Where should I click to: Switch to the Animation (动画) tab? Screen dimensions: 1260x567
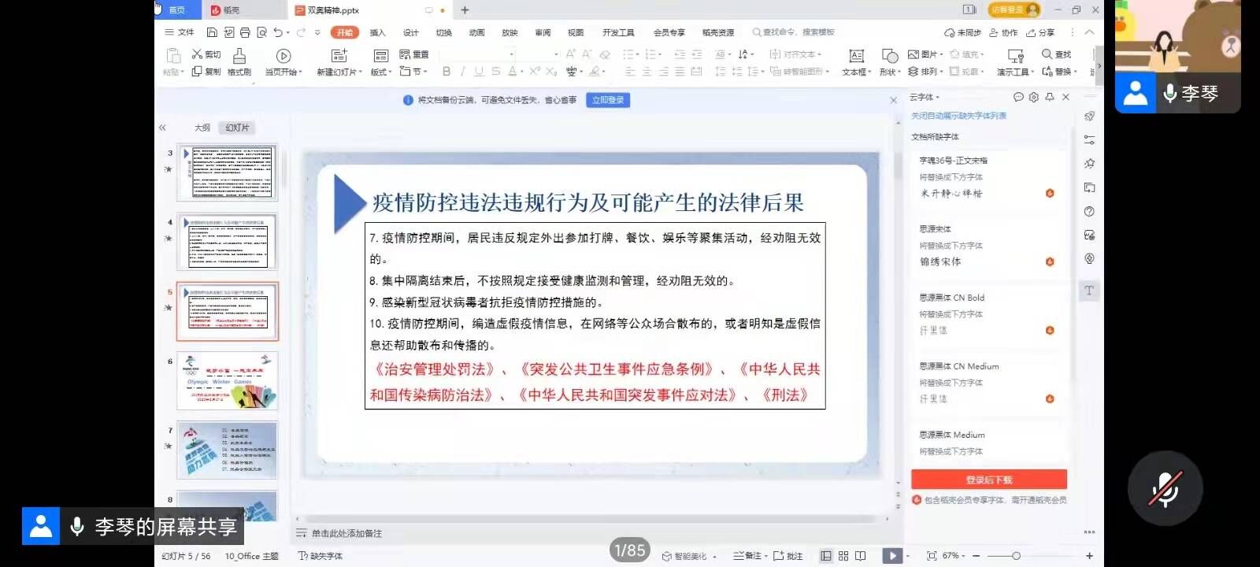[x=477, y=32]
